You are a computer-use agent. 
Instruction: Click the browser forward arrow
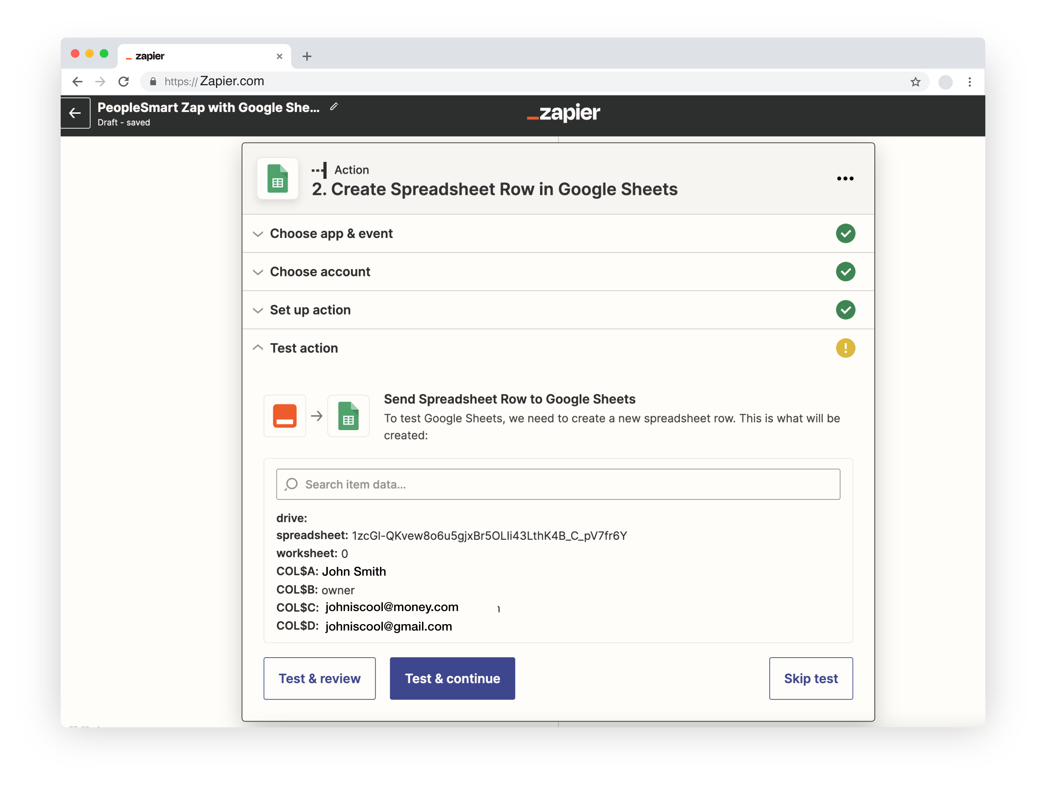pyautogui.click(x=100, y=82)
